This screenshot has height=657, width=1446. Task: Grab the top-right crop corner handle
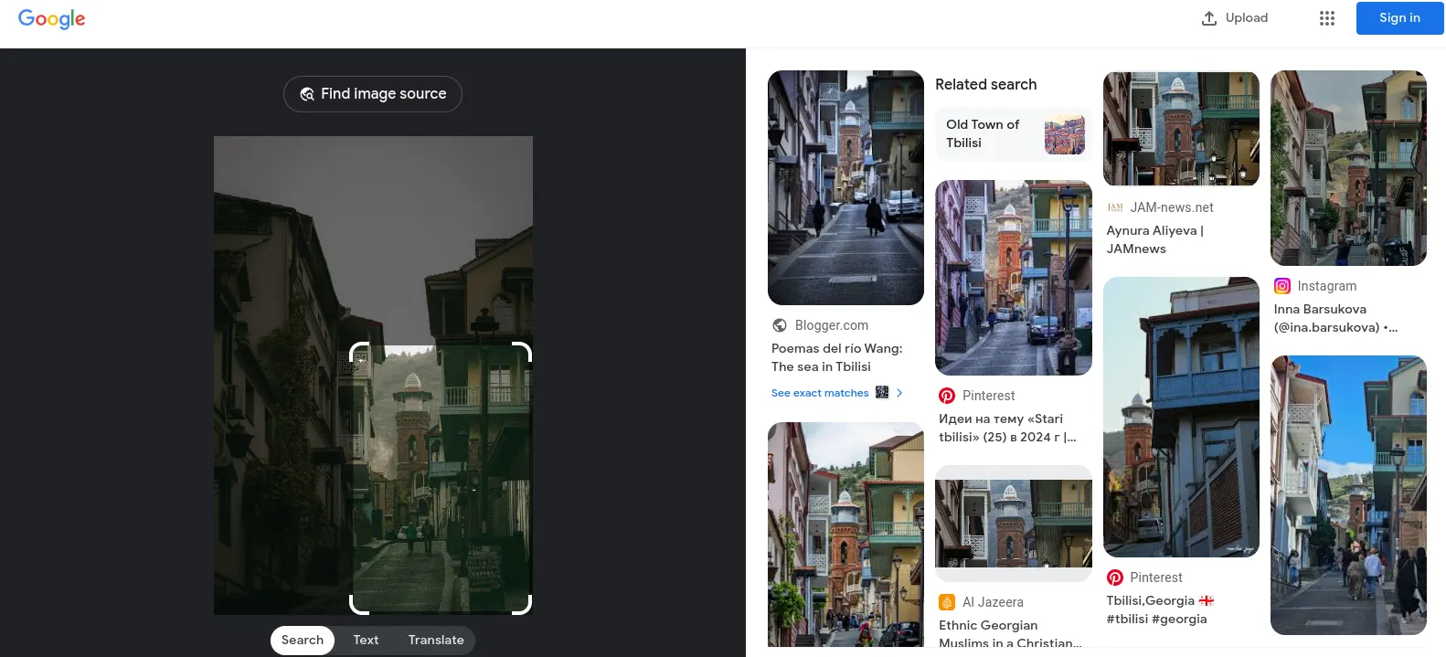coord(522,352)
